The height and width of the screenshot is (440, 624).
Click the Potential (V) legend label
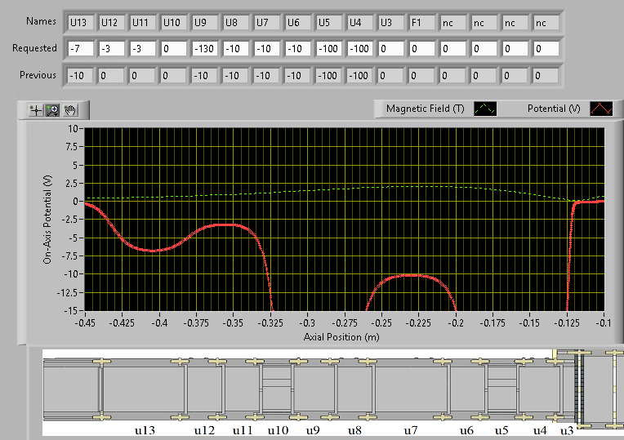(554, 109)
